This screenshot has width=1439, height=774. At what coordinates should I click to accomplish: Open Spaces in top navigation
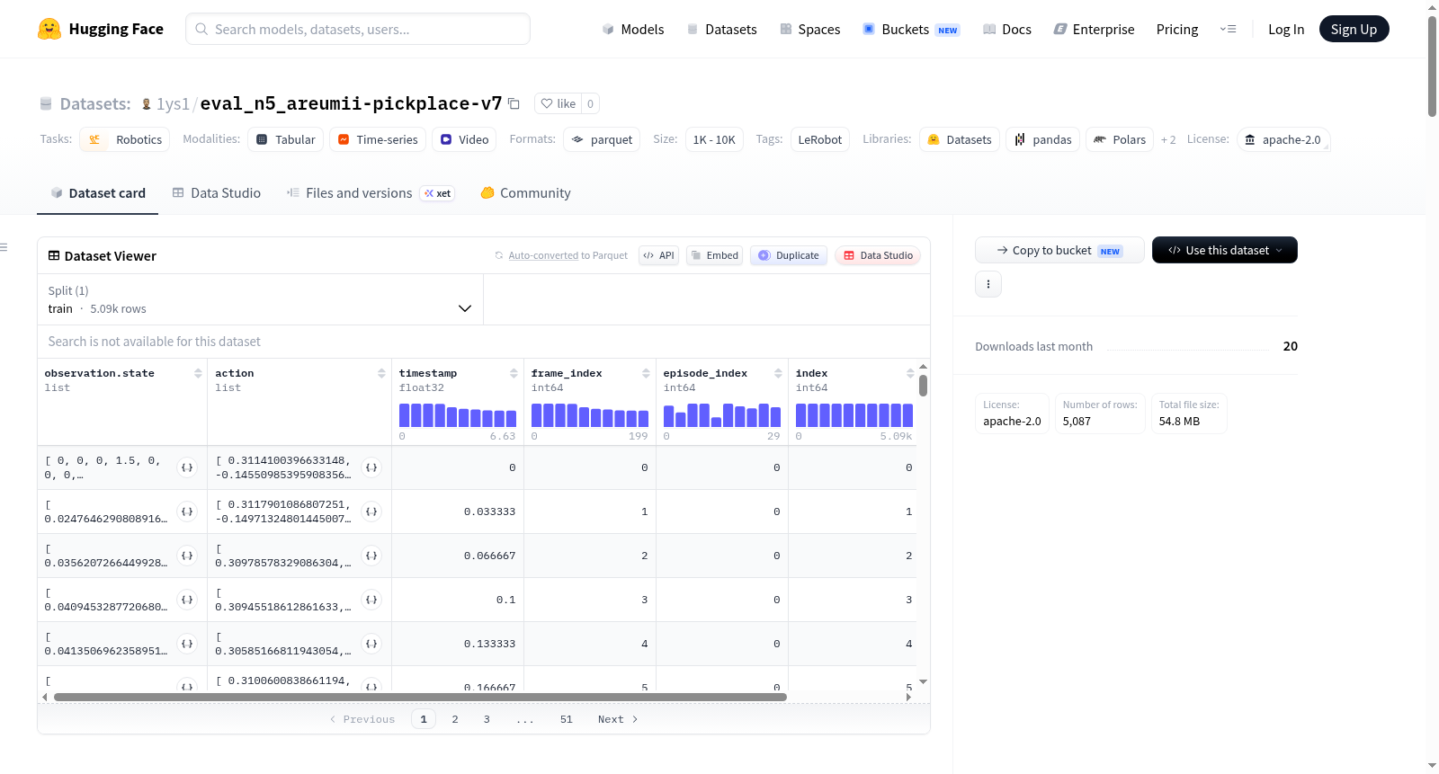tap(809, 30)
